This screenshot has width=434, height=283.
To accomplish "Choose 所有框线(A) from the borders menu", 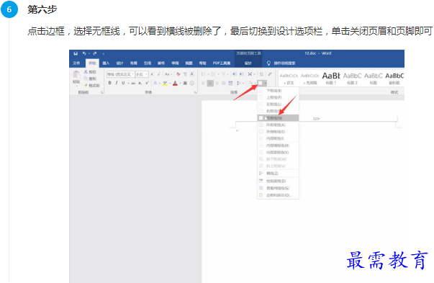I will pyautogui.click(x=278, y=125).
